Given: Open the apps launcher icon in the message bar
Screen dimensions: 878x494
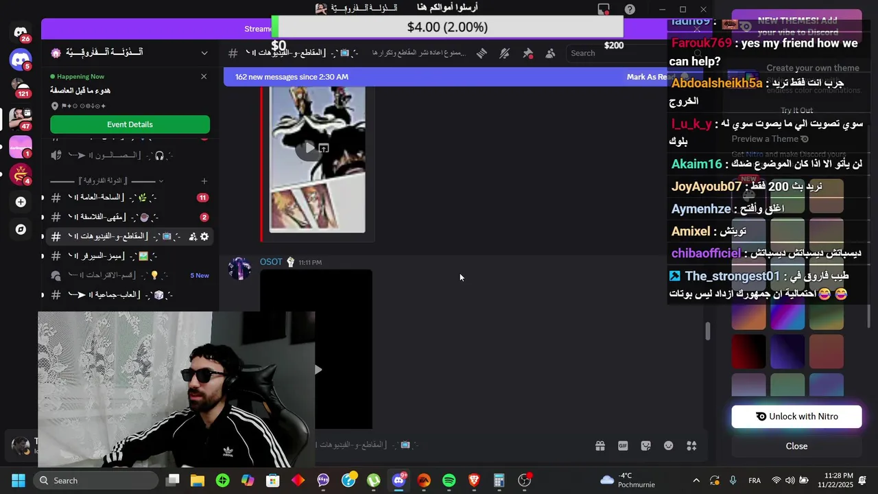Looking at the screenshot, I should point(691,445).
